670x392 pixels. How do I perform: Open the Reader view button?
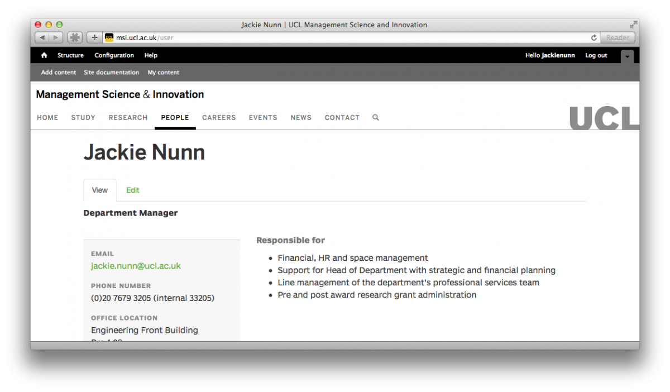pos(618,38)
